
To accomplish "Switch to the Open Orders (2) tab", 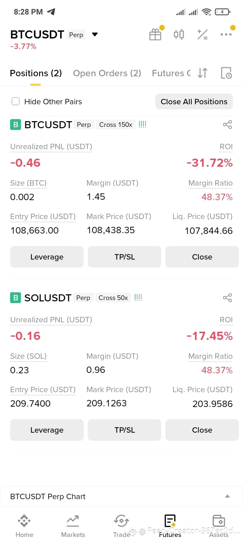I will 107,73.
